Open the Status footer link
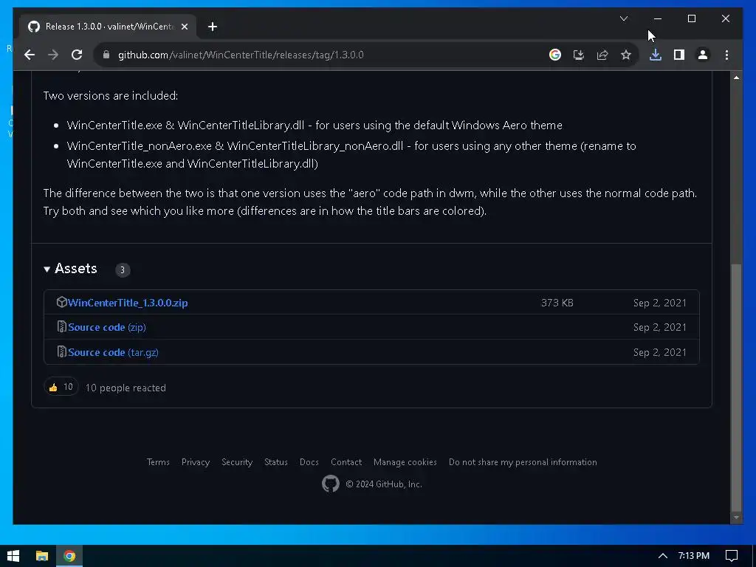Image resolution: width=756 pixels, height=567 pixels. [276, 462]
